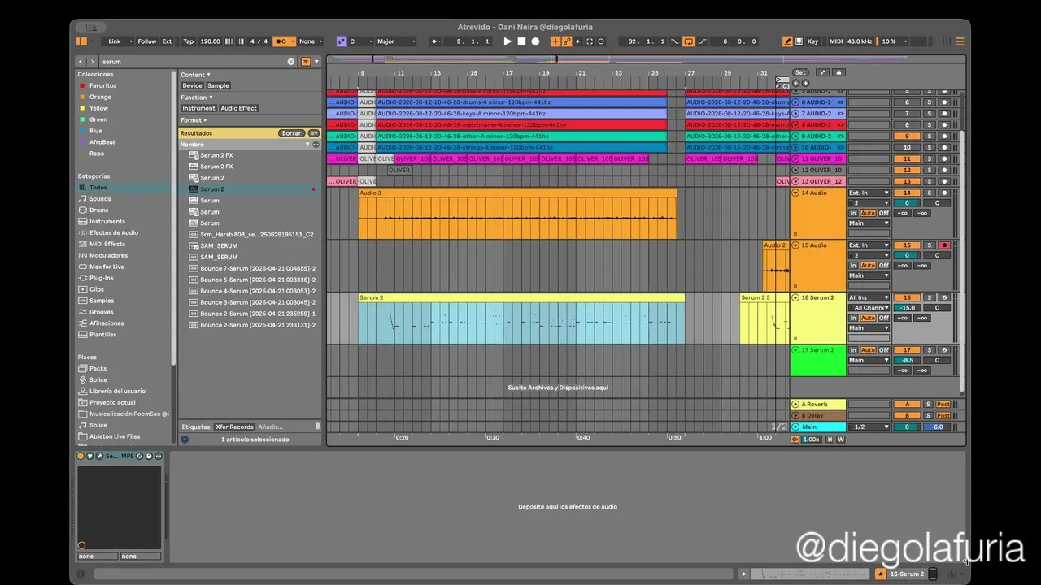Open Packs under Places

(98, 368)
